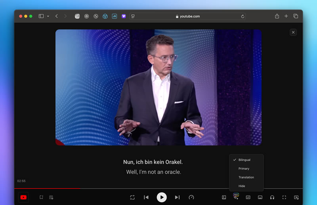
Task: Click the JS extension icon
Action: [x=115, y=16]
